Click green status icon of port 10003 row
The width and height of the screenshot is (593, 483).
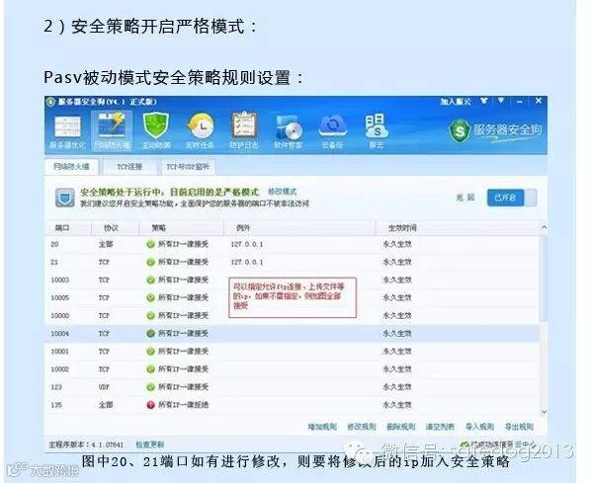(150, 281)
